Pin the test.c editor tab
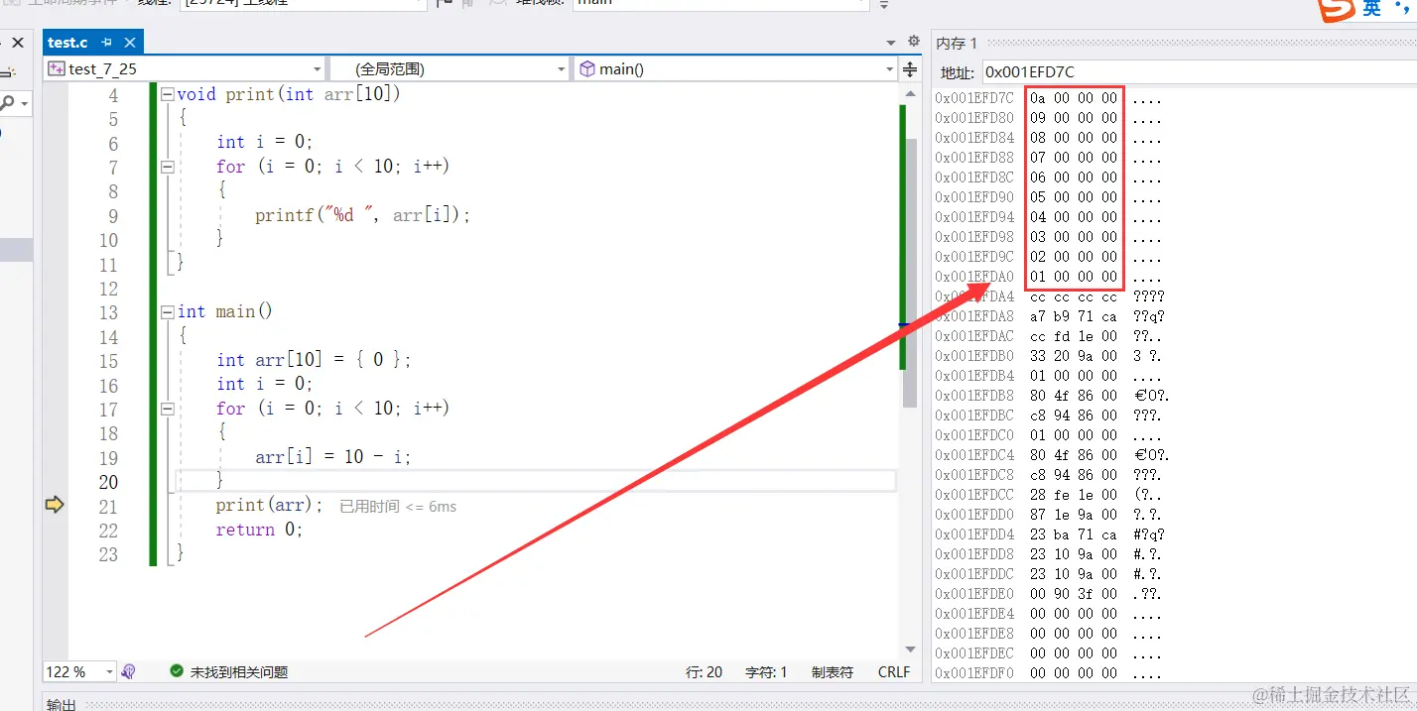Image resolution: width=1417 pixels, height=711 pixels. coord(106,43)
